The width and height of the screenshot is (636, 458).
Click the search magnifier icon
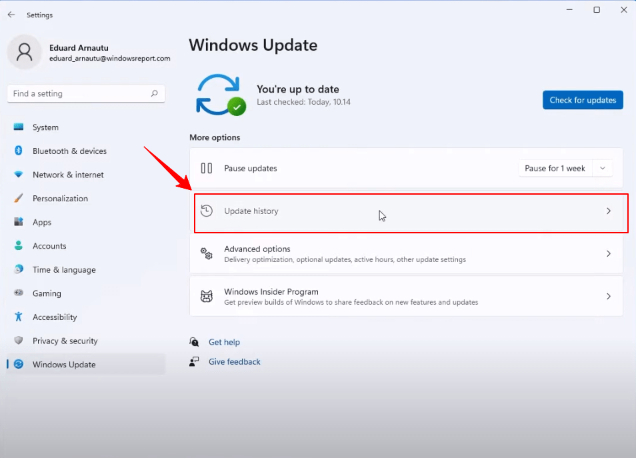154,93
